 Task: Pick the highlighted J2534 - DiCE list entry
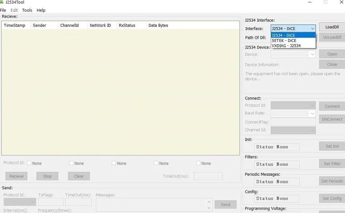coord(283,35)
